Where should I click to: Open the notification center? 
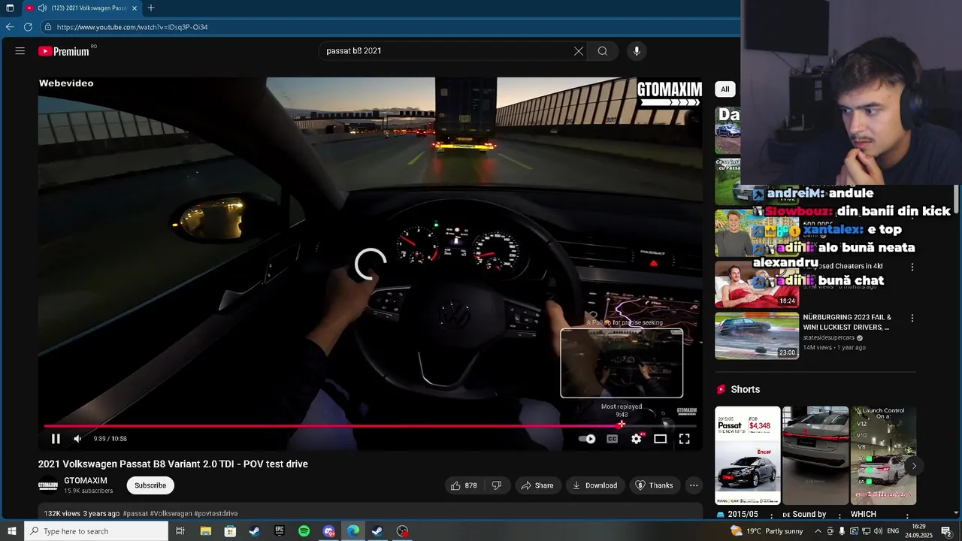tap(946, 531)
